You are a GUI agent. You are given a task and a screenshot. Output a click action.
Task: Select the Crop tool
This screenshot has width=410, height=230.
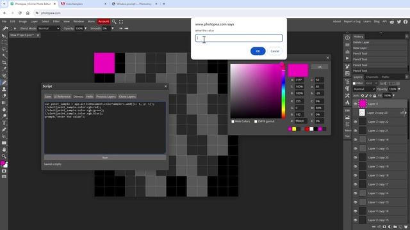click(x=4, y=63)
